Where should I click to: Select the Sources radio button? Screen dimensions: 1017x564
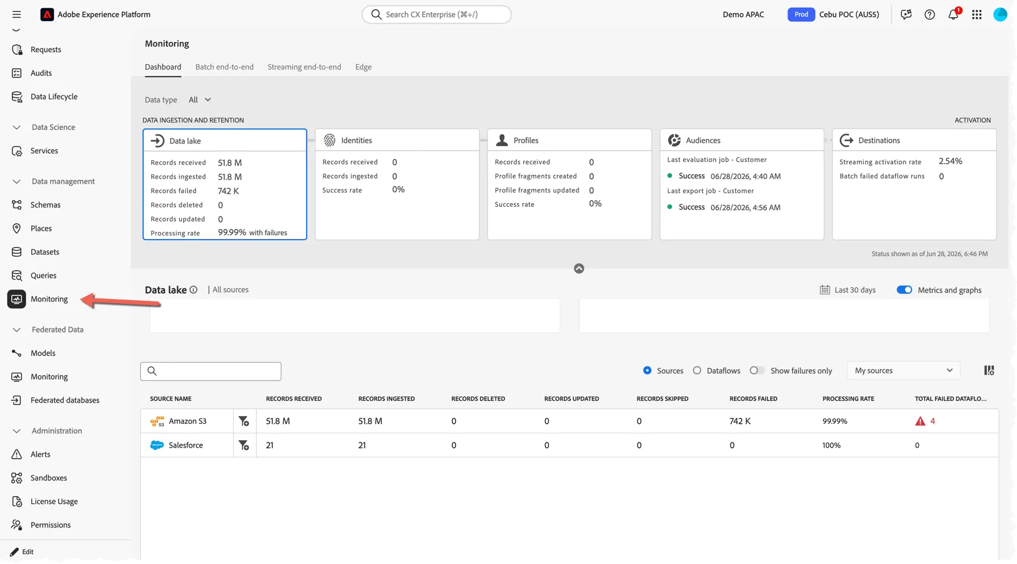coord(647,370)
